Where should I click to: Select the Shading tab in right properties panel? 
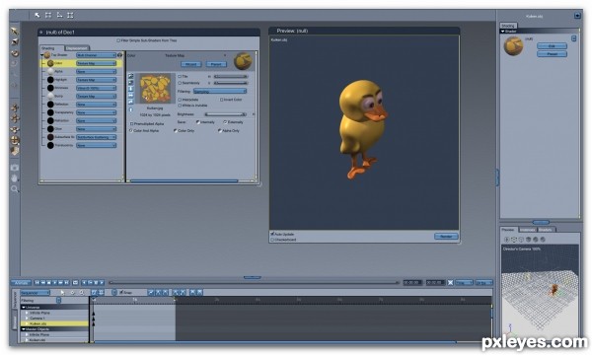click(x=508, y=26)
